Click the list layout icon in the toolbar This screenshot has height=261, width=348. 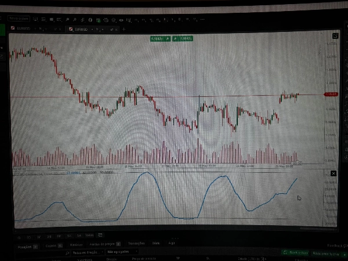click(43, 20)
